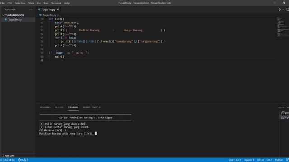Open Explorer more actions ellipsis
This screenshot has height=162, width=289.
31,9
